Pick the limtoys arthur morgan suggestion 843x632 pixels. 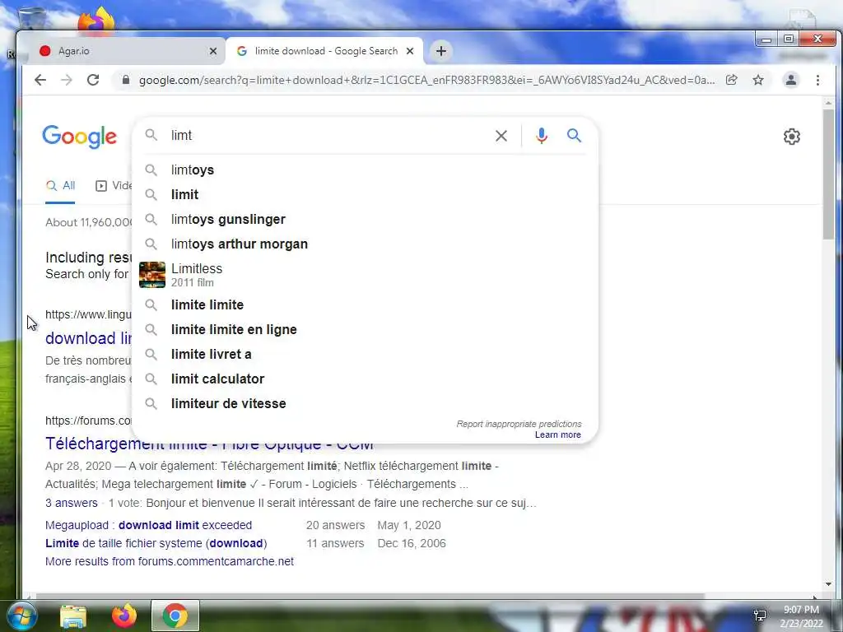[x=365, y=244]
